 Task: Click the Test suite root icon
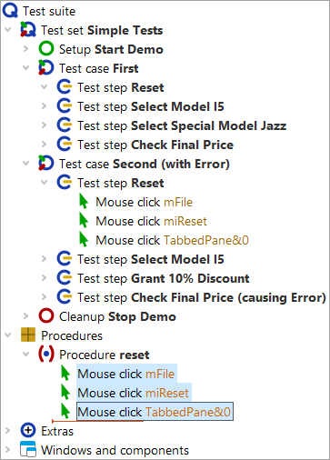coord(10,11)
